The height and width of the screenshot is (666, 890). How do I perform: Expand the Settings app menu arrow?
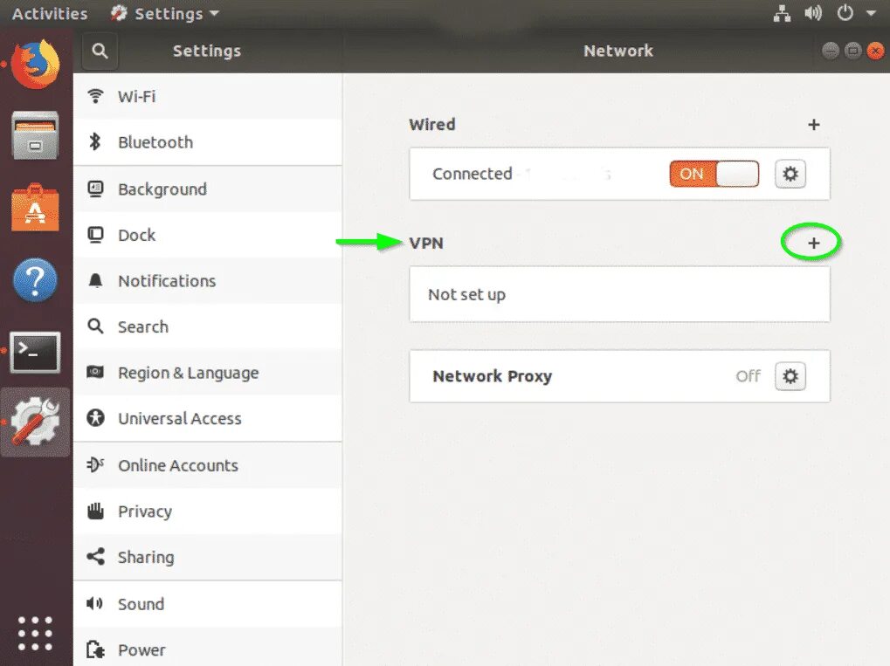pos(215,13)
